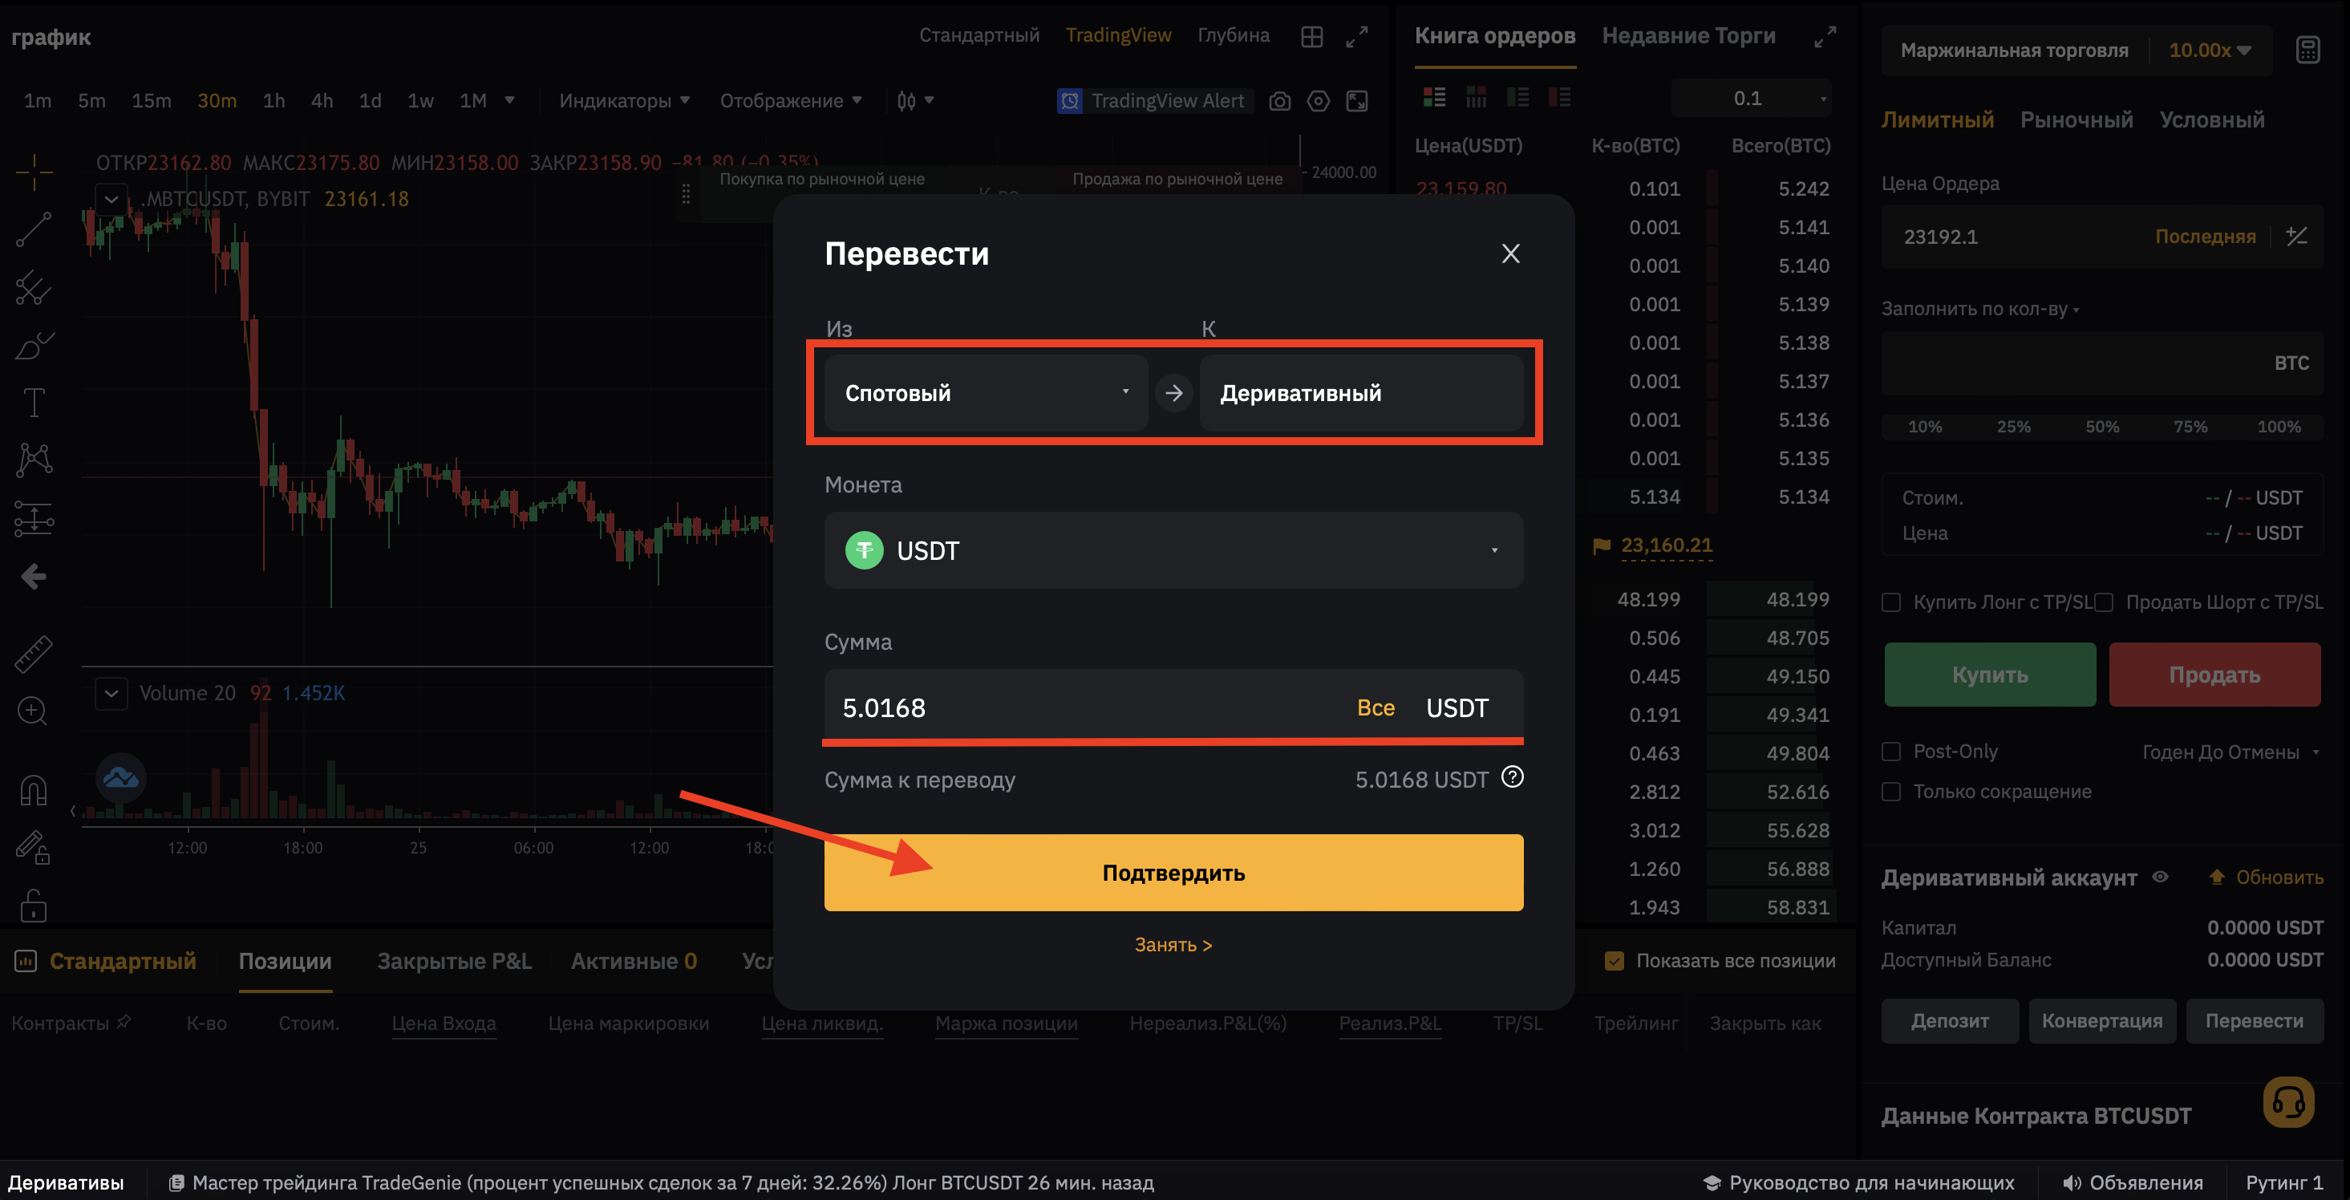Tick the reduce-only checkbox
This screenshot has height=1200, width=2350.
click(x=1891, y=792)
